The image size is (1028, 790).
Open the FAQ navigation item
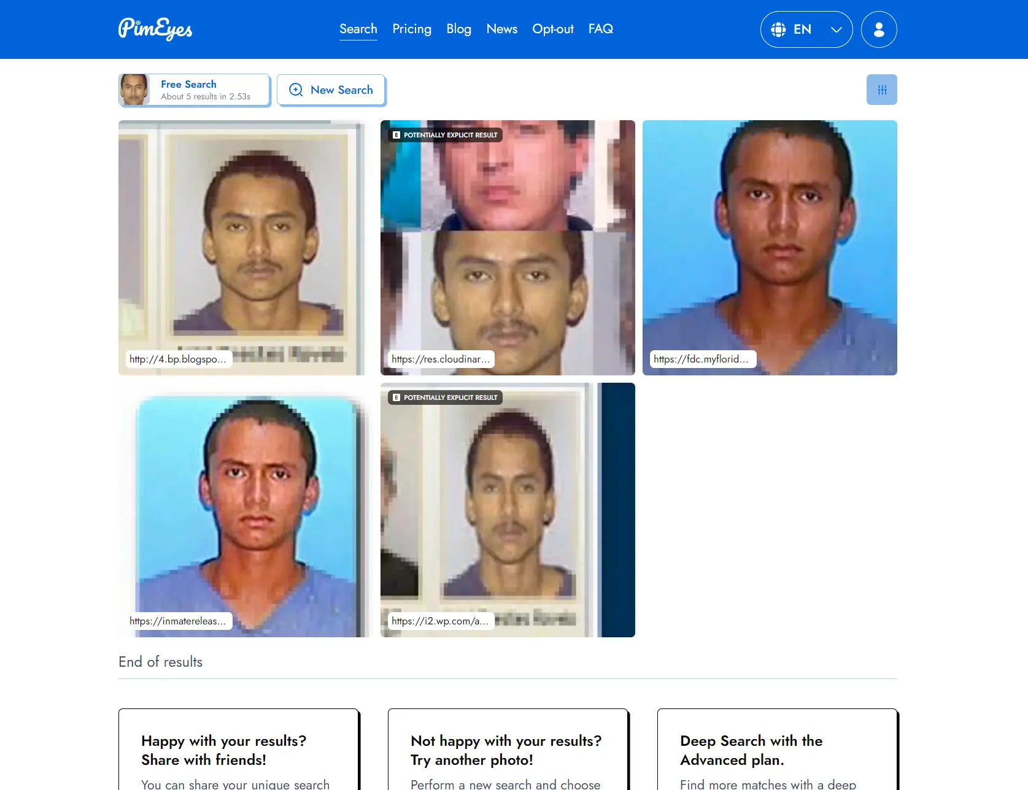point(600,29)
